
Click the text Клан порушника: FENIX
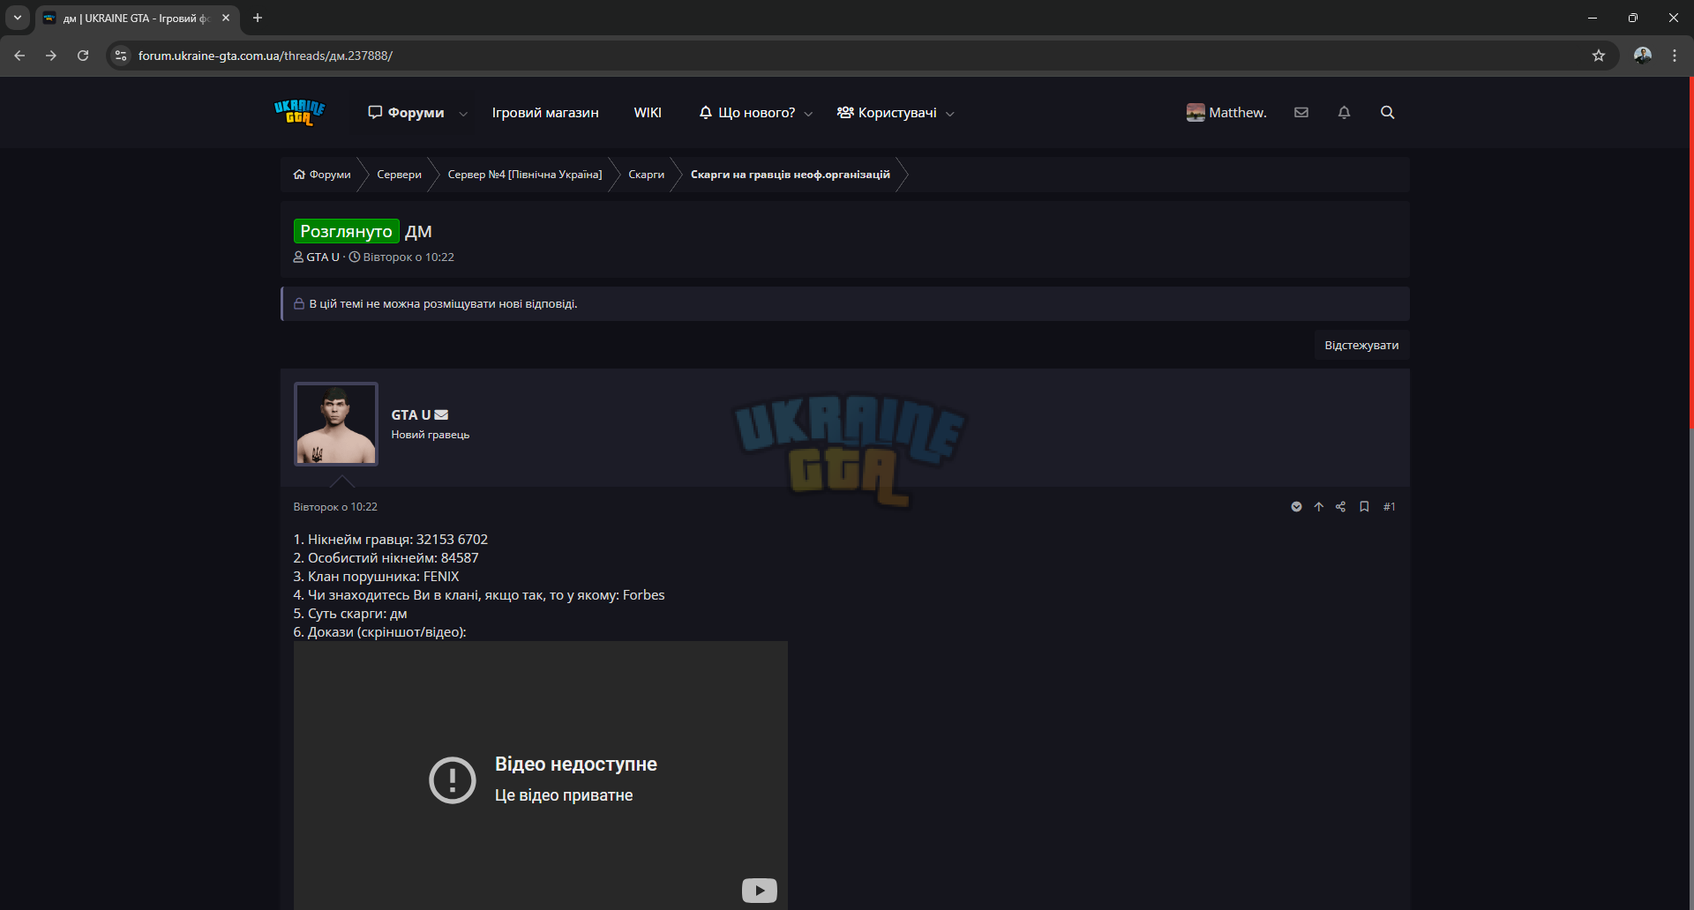[384, 577]
